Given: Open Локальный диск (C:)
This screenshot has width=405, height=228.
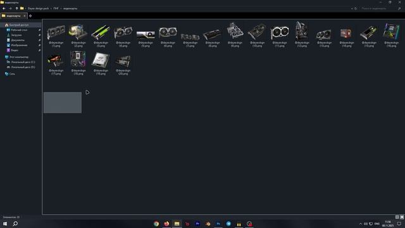Looking at the screenshot, I should click(23, 62).
